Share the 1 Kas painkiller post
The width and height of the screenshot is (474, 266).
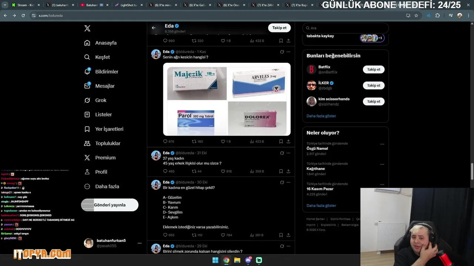tap(288, 141)
